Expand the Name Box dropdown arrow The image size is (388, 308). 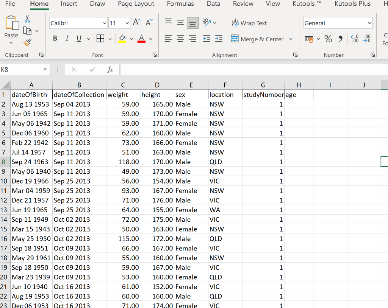[x=45, y=70]
